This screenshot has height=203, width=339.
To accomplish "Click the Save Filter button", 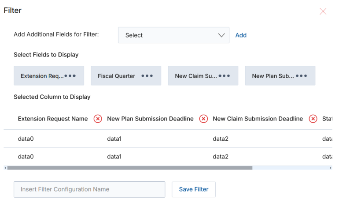I will [194, 189].
